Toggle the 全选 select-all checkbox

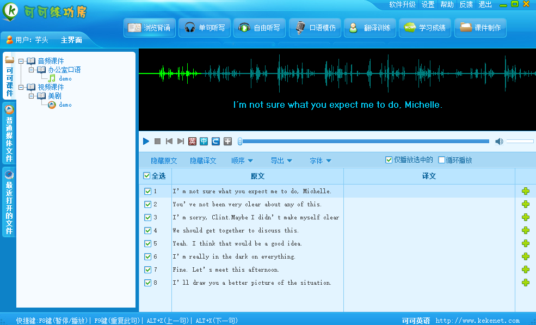146,176
